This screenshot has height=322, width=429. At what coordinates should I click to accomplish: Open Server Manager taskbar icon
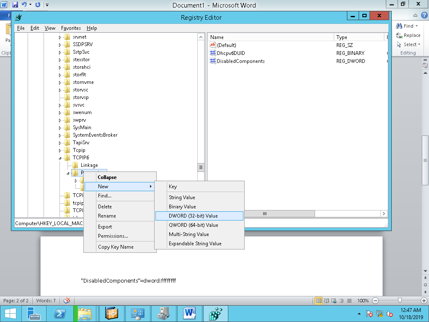34,314
